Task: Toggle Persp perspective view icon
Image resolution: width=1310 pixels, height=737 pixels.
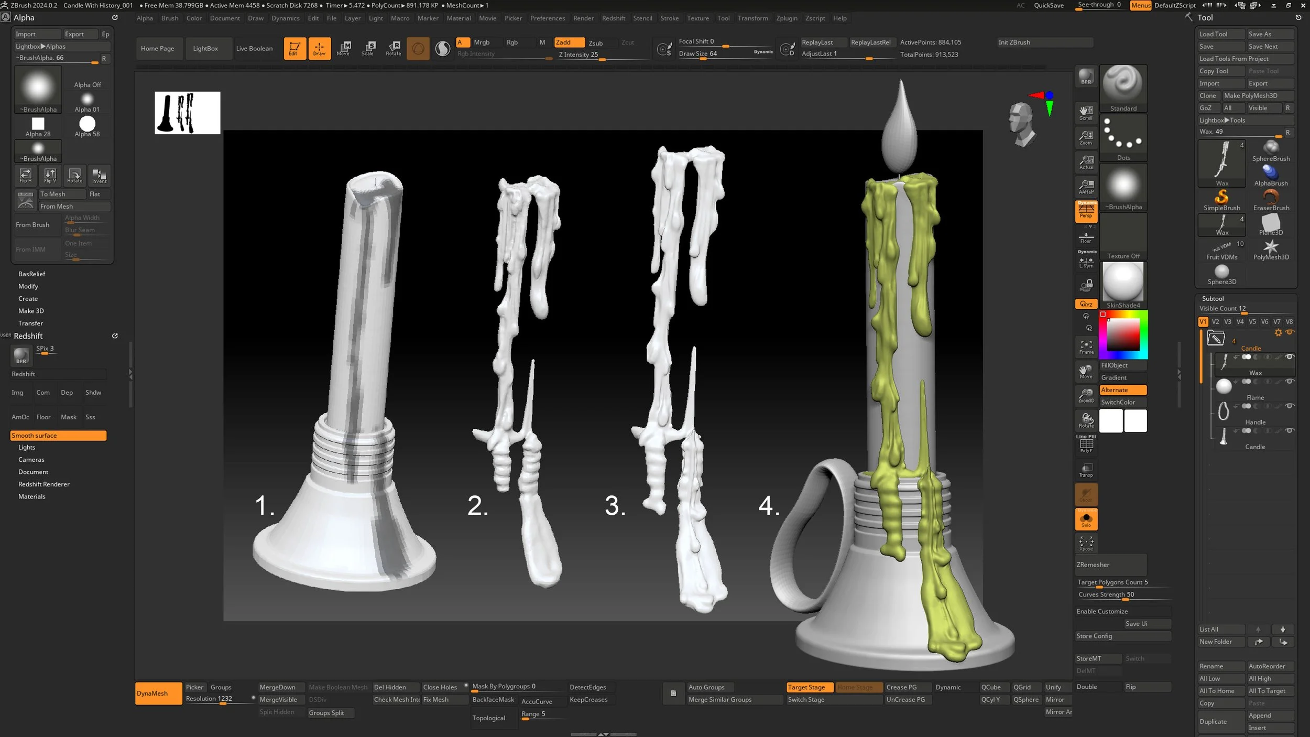Action: click(x=1086, y=211)
